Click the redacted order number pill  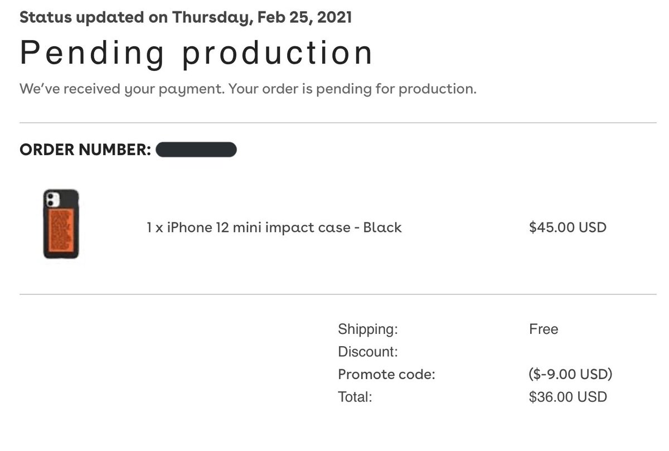pos(196,150)
